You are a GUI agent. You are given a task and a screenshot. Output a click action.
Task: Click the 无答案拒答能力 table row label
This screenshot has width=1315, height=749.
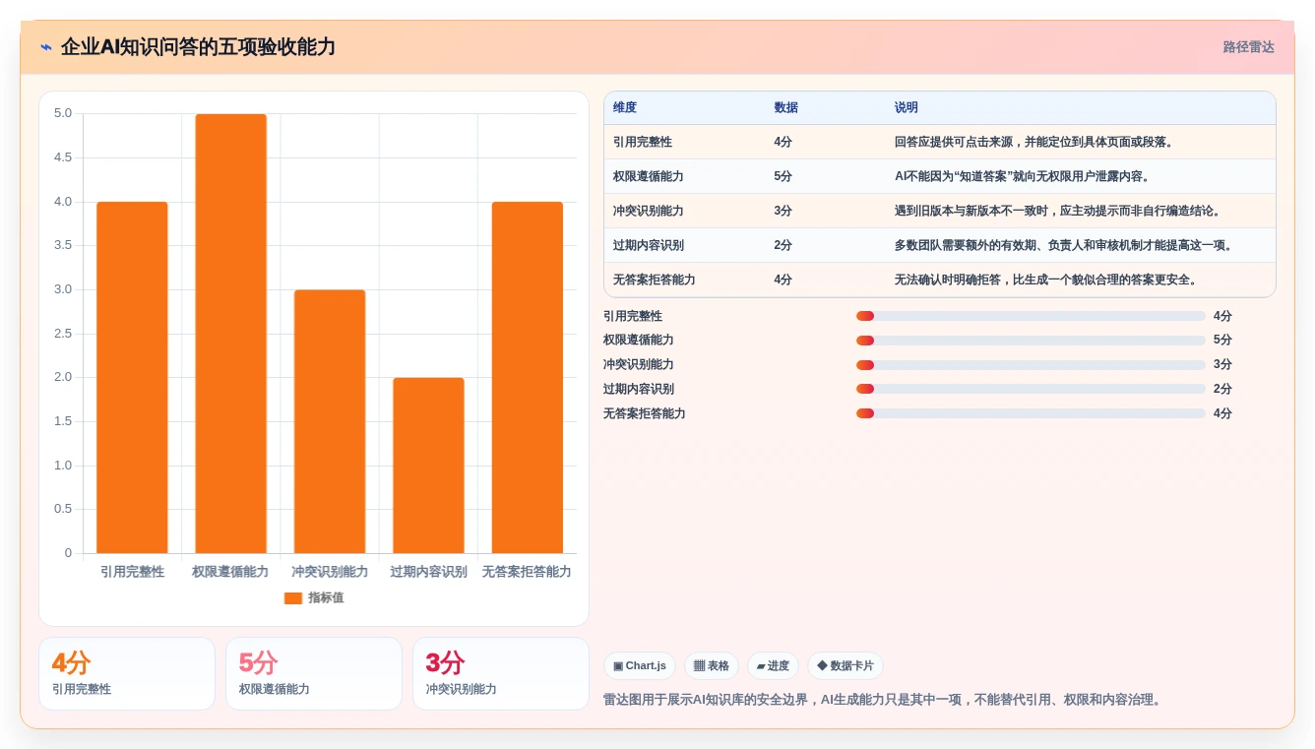click(655, 280)
